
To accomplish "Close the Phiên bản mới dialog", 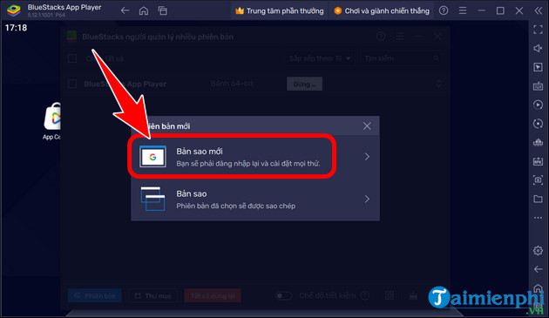I will click(x=367, y=126).
